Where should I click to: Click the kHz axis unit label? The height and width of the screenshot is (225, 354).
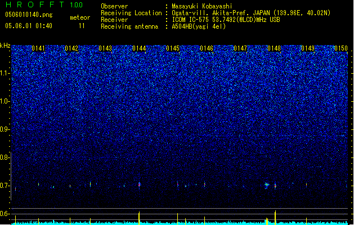[x=5, y=46]
